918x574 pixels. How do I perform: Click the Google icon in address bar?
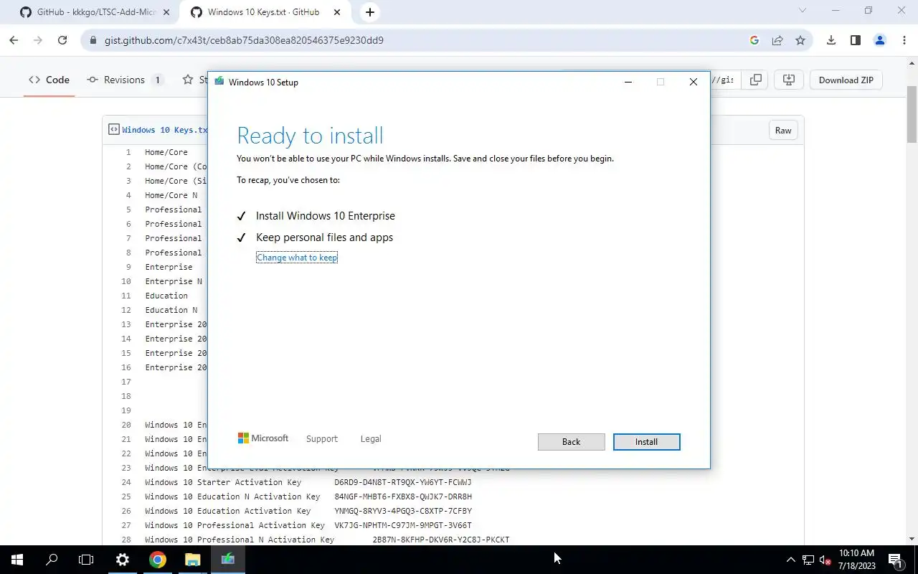pyautogui.click(x=754, y=40)
